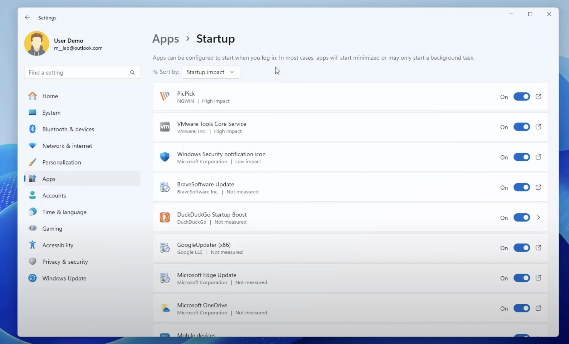The width and height of the screenshot is (569, 344).
Task: Disable DuckDuckGo Startup Boost toggle
Action: [x=521, y=218]
